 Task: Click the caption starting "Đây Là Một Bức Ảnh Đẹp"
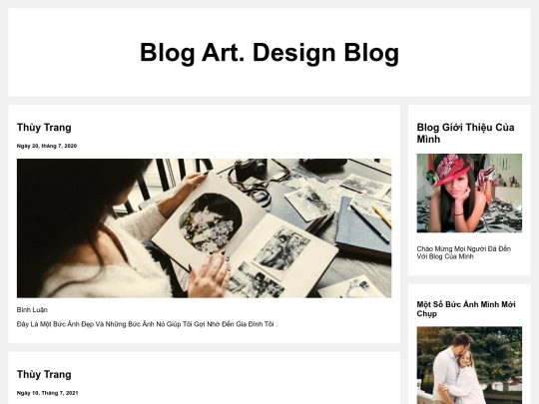click(147, 324)
